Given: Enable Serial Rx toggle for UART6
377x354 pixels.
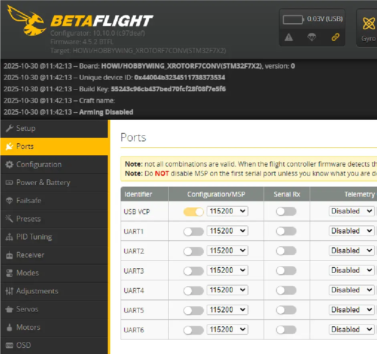Looking at the screenshot, I should tap(286, 330).
